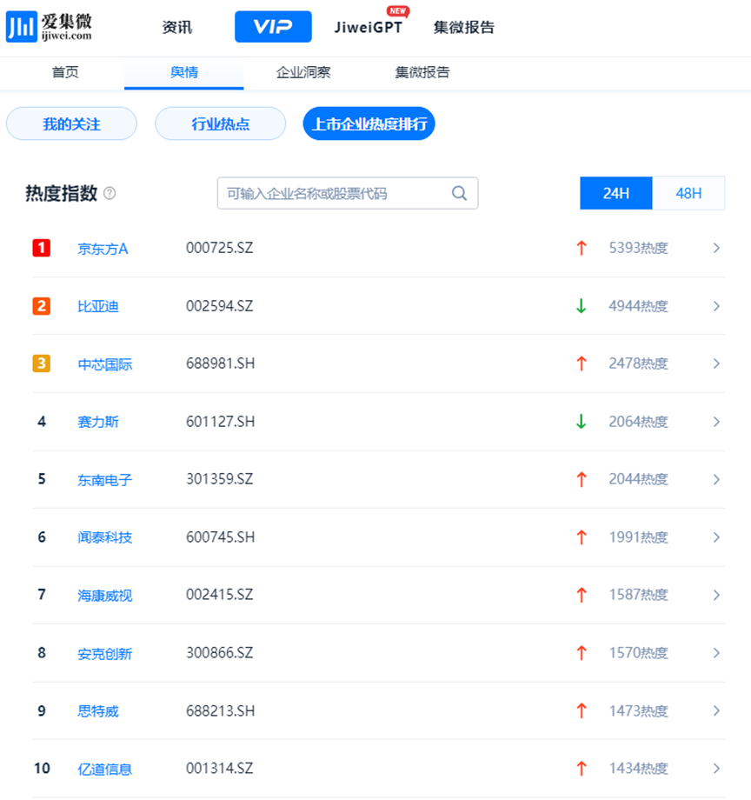Go to the 首页 tab
The width and height of the screenshot is (751, 800).
click(65, 72)
